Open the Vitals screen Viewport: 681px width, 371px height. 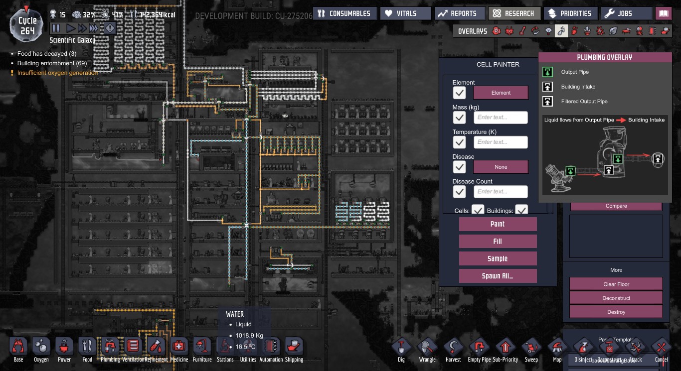[405, 13]
